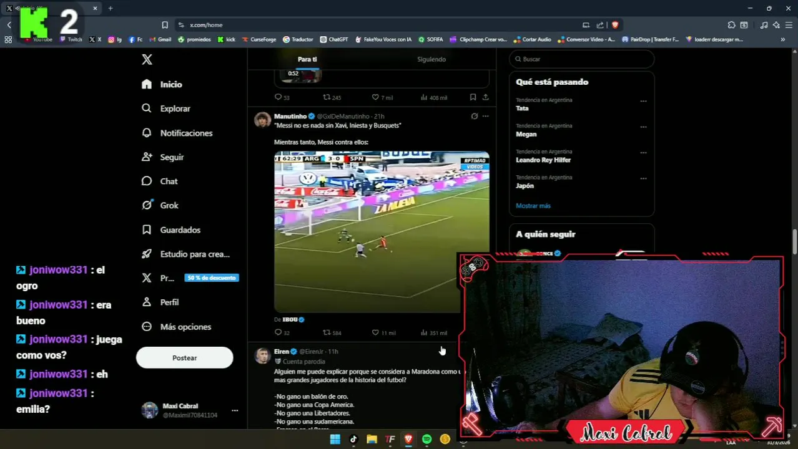Open options for Japón trend

point(643,179)
